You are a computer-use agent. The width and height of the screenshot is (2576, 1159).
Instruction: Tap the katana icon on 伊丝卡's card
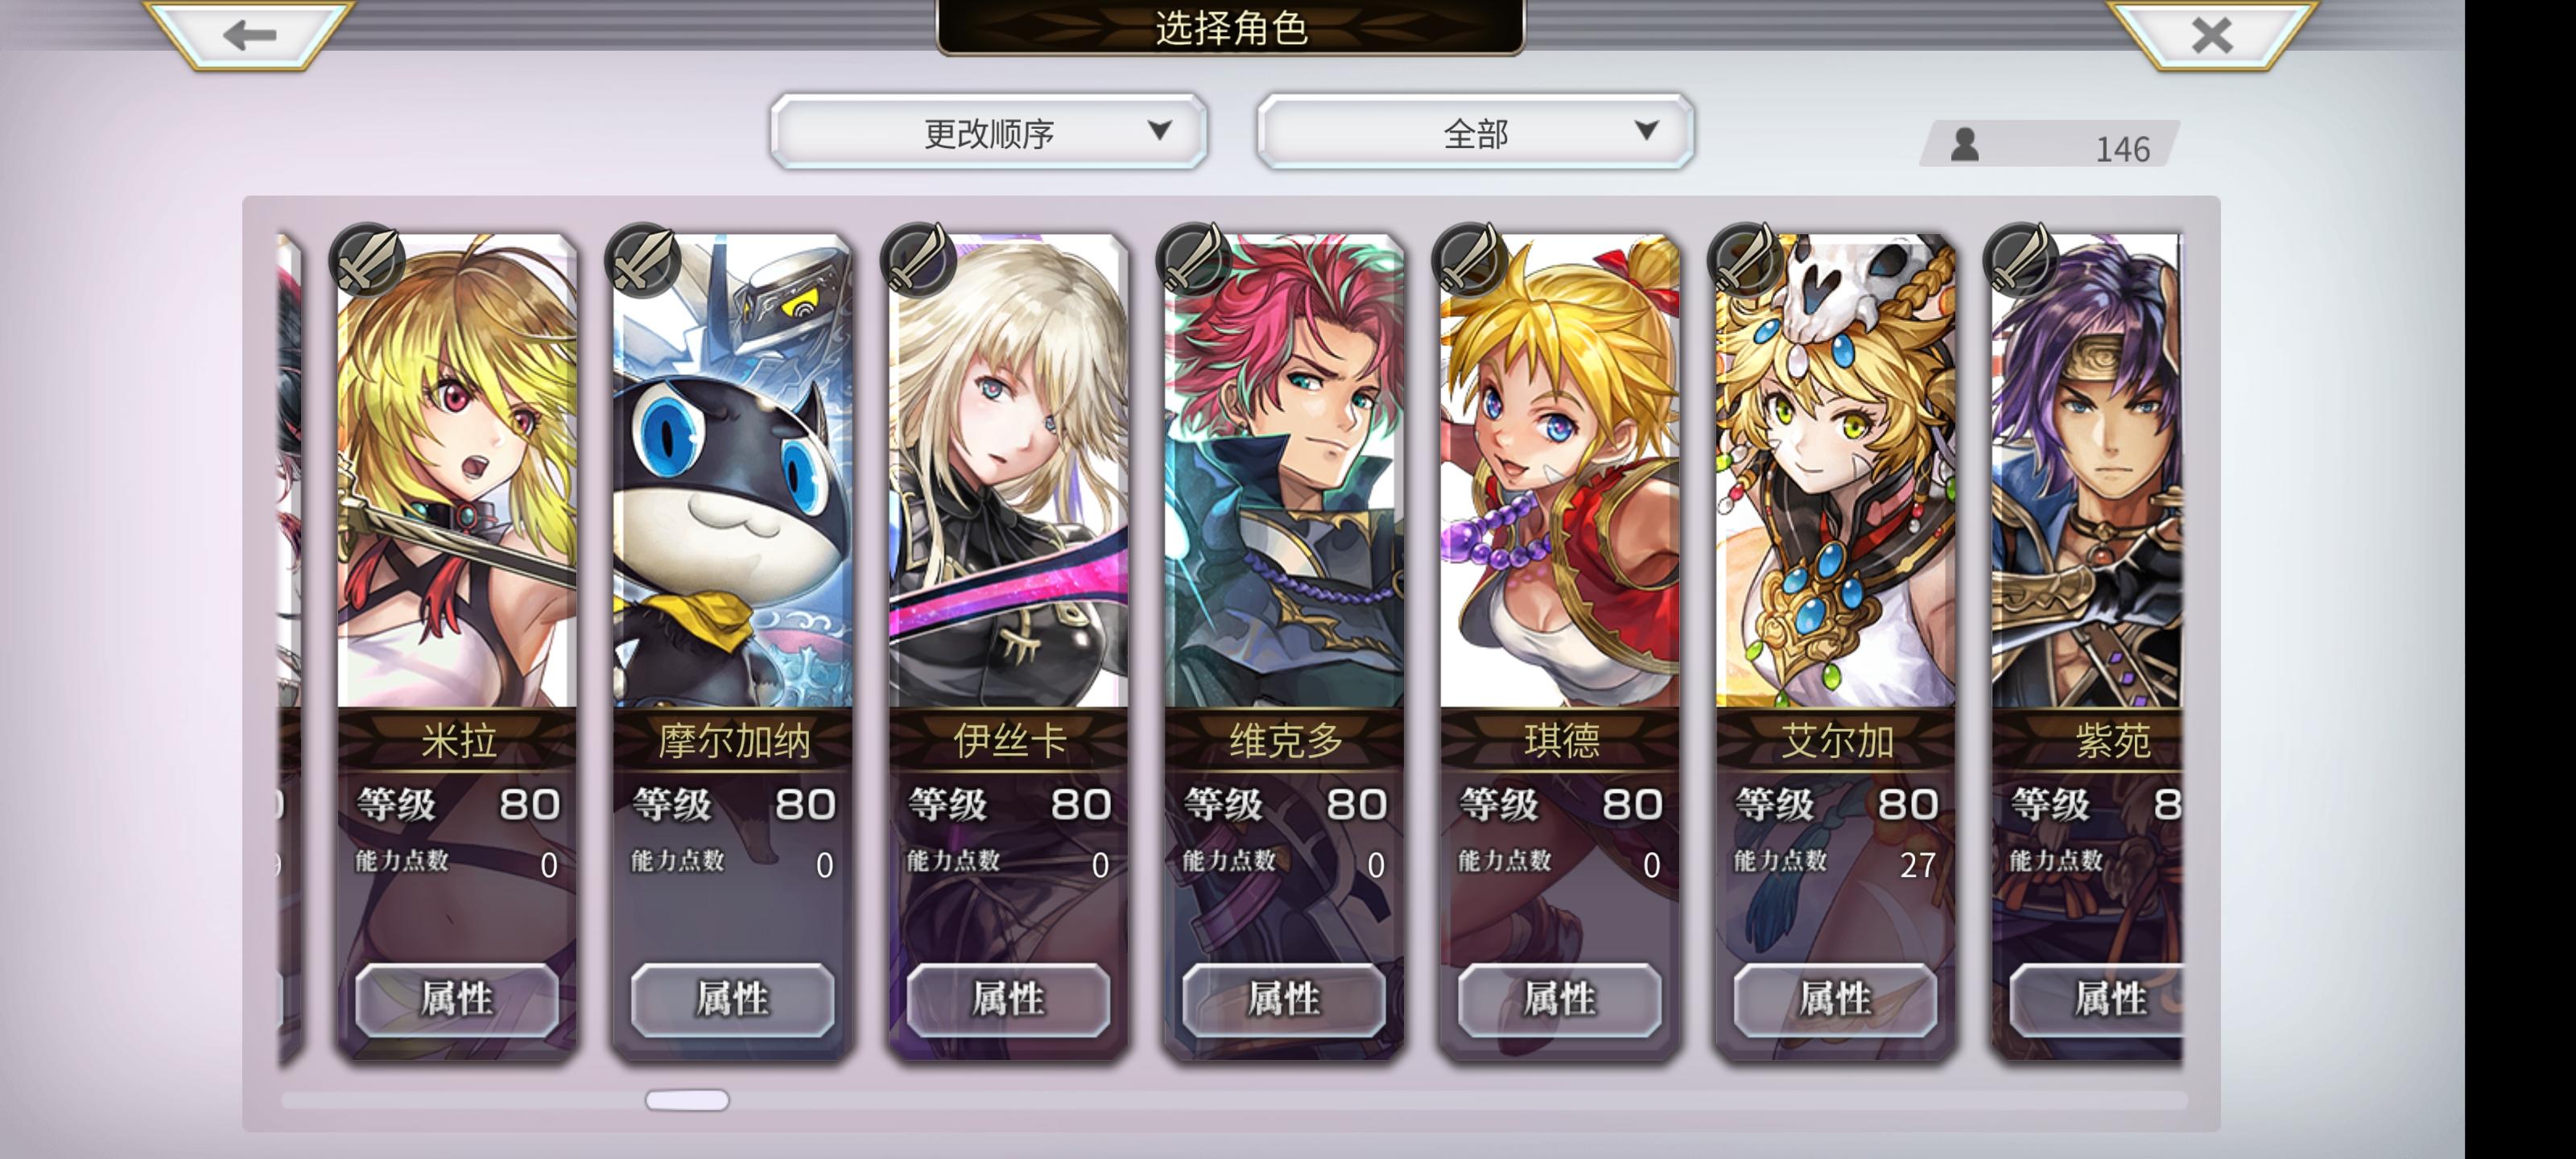click(x=918, y=261)
